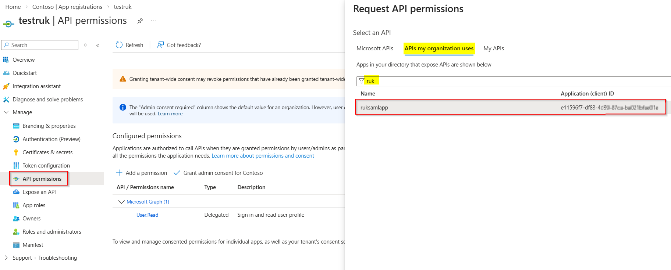671x270 pixels.
Task: Click the Overview grid icon
Action: click(x=6, y=60)
